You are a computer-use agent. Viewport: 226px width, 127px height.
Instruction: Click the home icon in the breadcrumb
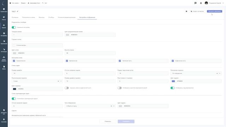point(10,3)
